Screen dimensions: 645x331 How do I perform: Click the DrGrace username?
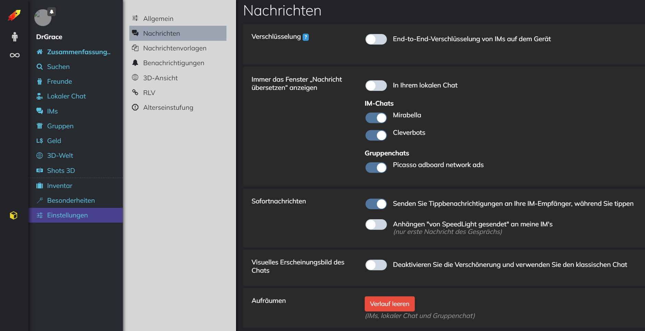pos(49,37)
